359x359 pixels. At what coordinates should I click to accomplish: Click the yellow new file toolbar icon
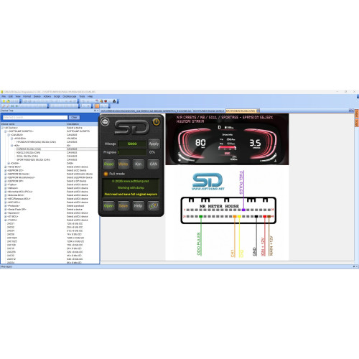pos(4,101)
